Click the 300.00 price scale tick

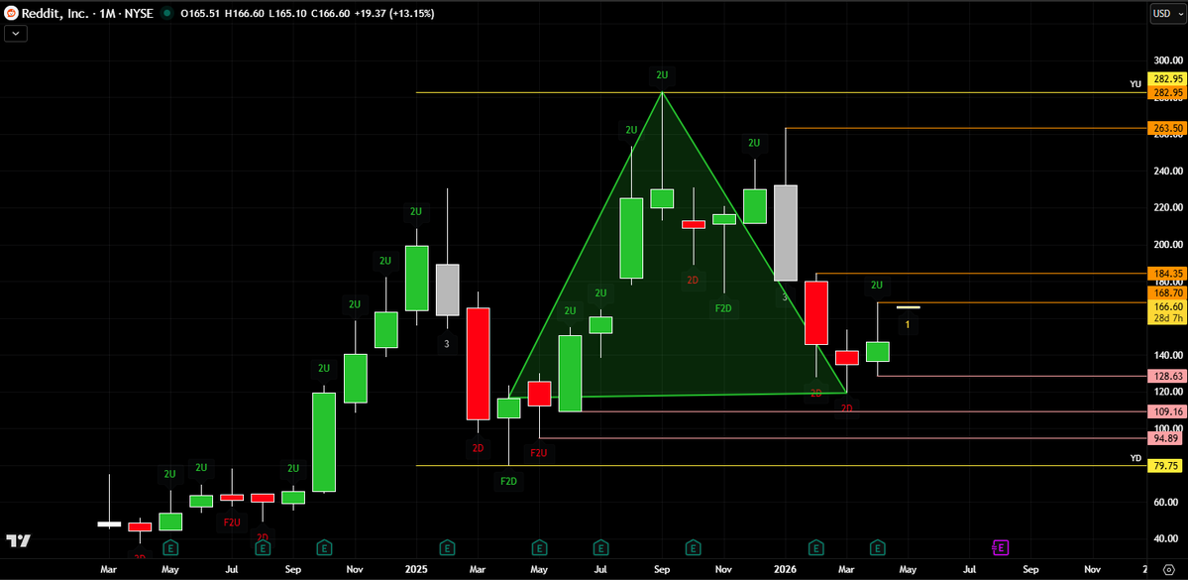[1166, 59]
